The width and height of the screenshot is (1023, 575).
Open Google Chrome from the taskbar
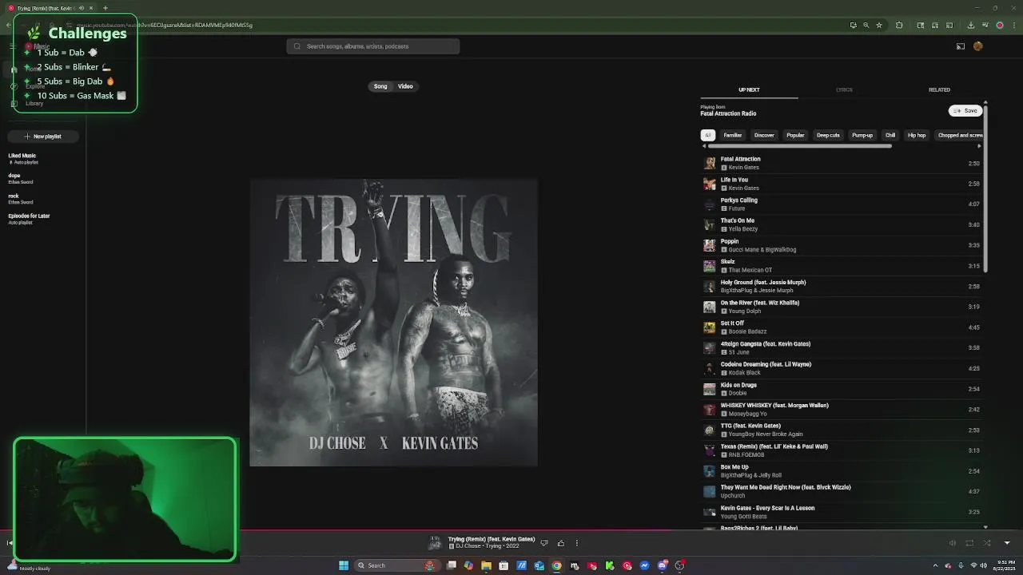(557, 565)
